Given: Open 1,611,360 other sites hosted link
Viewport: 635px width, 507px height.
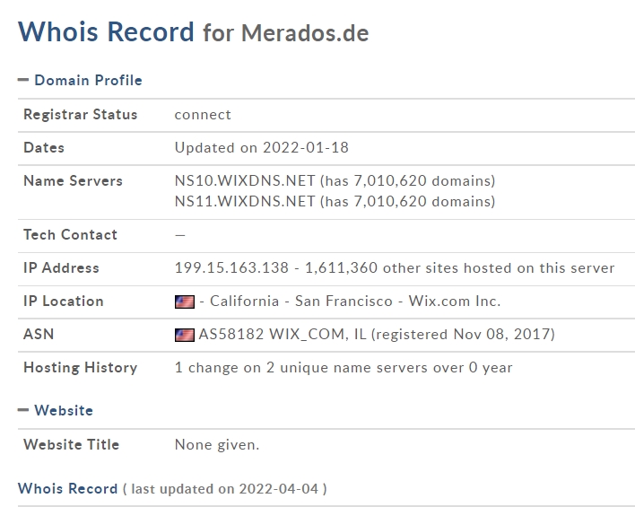Looking at the screenshot, I should pos(459,268).
